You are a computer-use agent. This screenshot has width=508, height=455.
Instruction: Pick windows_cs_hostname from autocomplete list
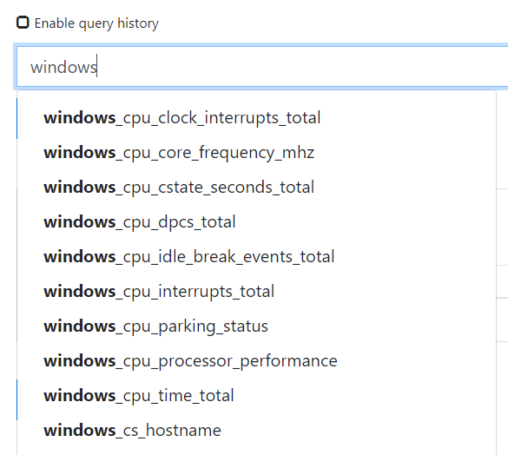click(256, 430)
